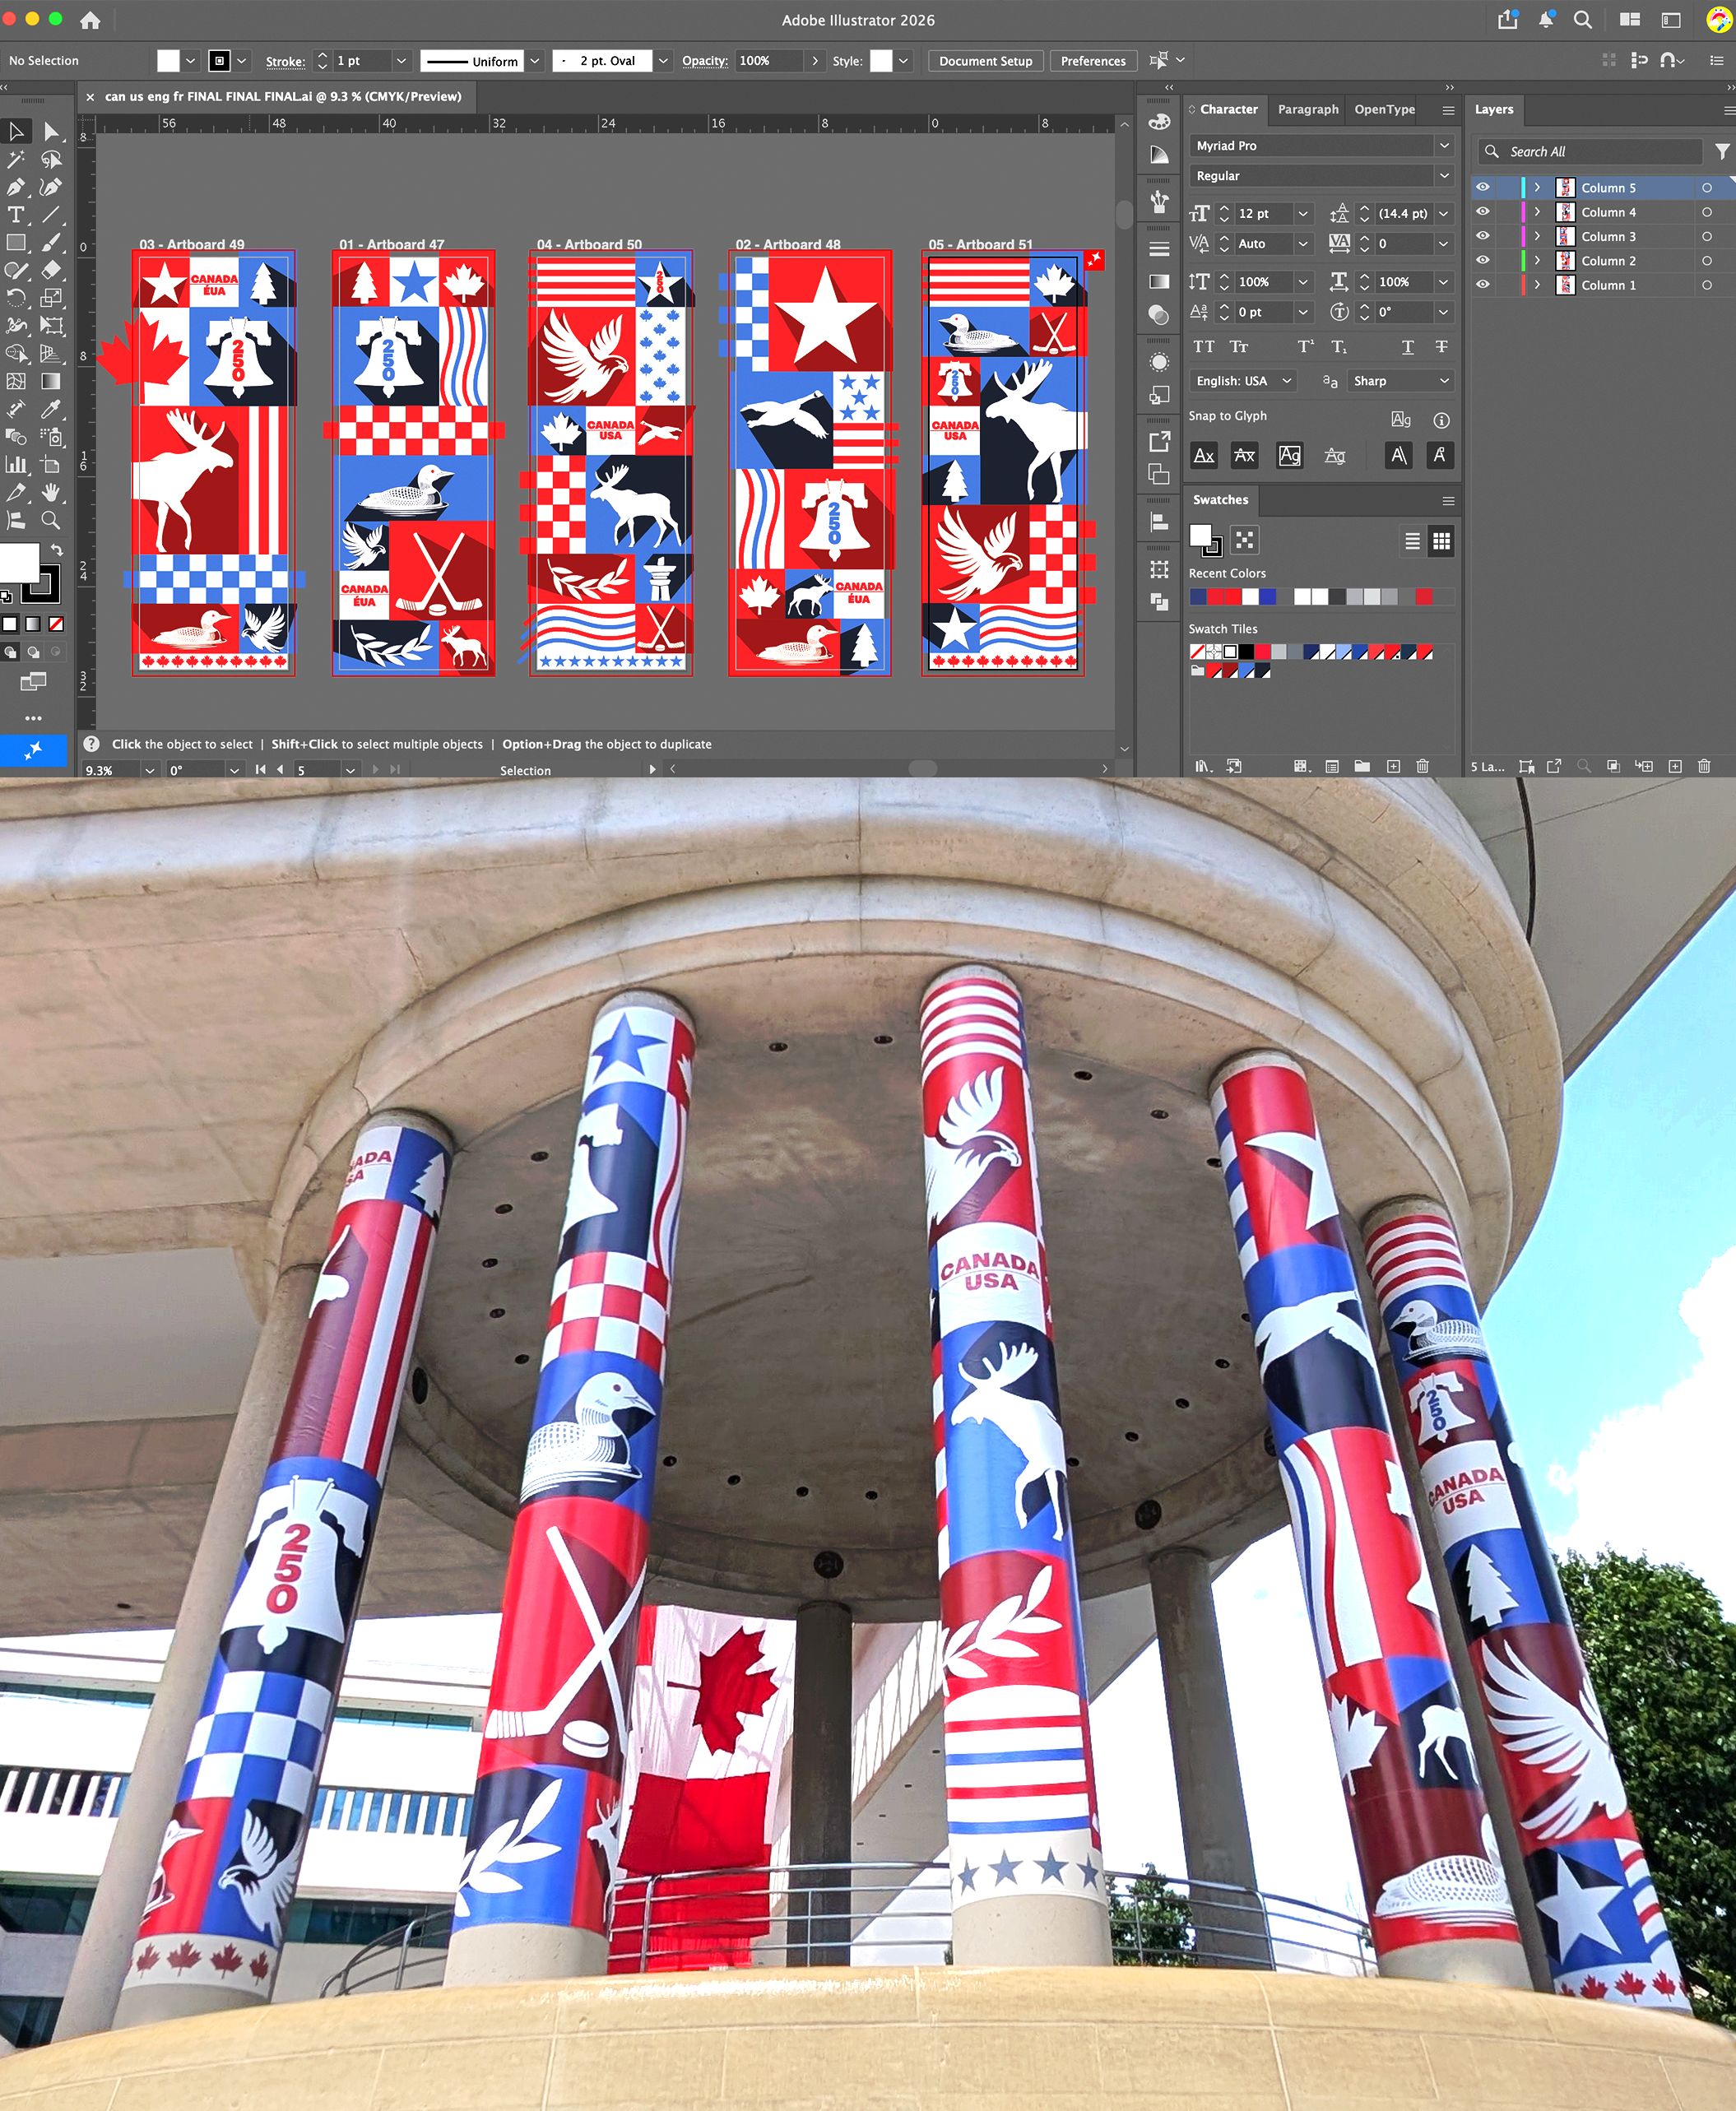Select the Rotate tool
1736x2111 pixels.
[16, 298]
